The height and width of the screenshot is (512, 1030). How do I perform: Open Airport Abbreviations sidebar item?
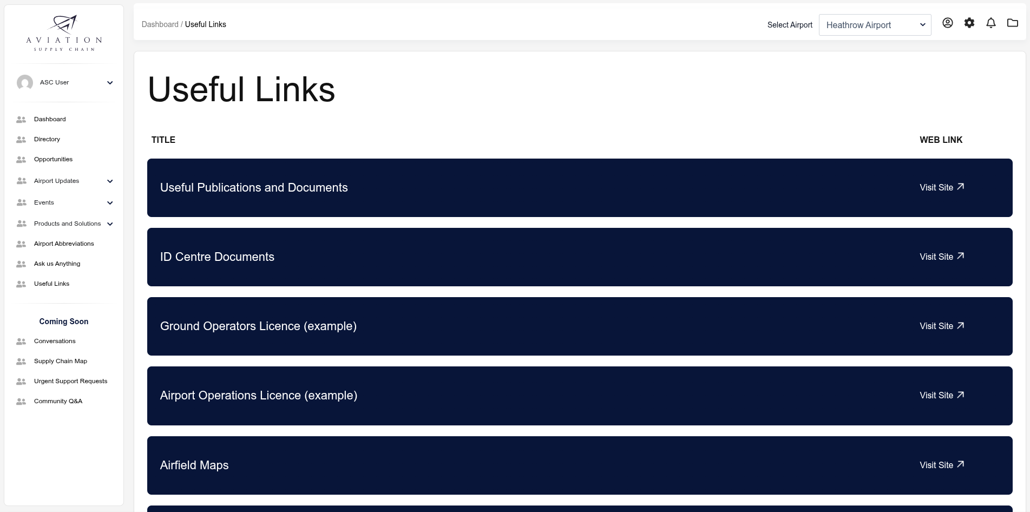[x=64, y=244]
